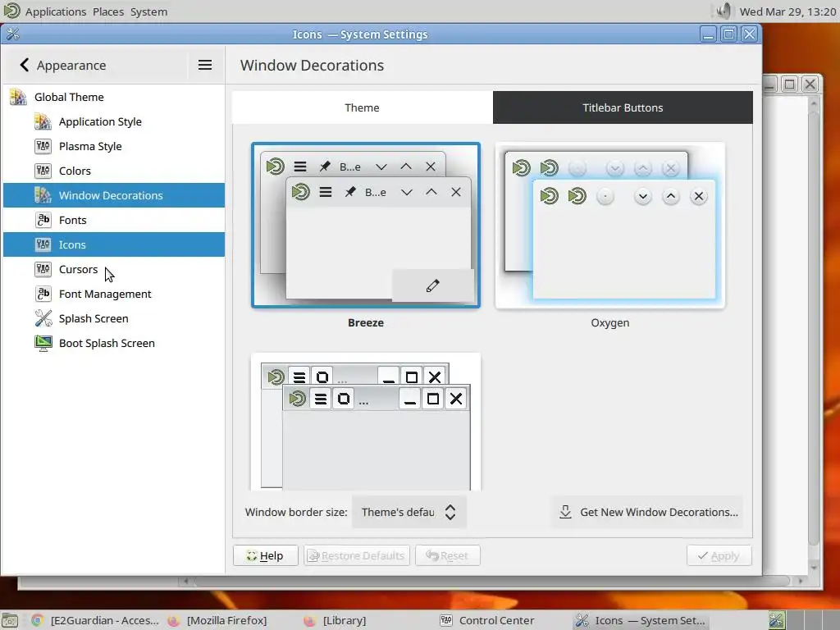Click workspace switcher icon at taskbar right

(x=777, y=620)
